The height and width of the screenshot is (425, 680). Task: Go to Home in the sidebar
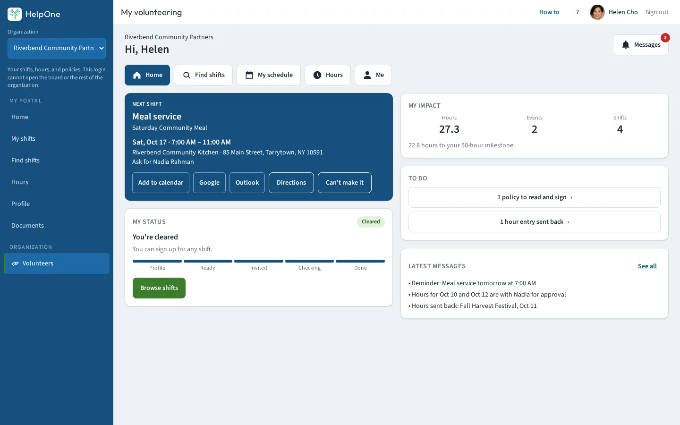[x=57, y=117]
